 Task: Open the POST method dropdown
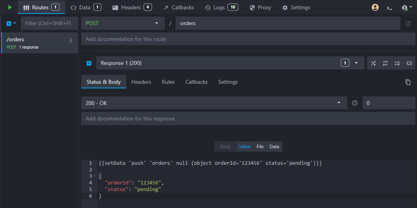(122, 23)
